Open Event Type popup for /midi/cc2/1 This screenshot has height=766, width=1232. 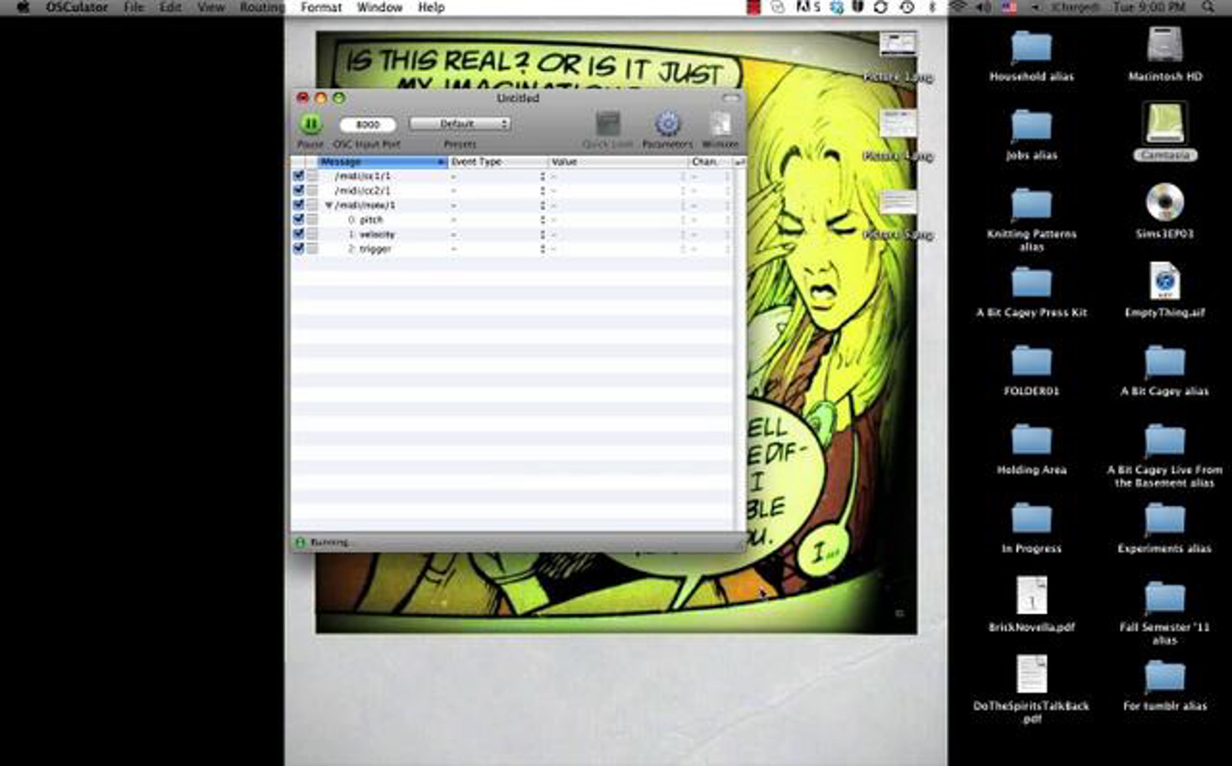coord(498,191)
